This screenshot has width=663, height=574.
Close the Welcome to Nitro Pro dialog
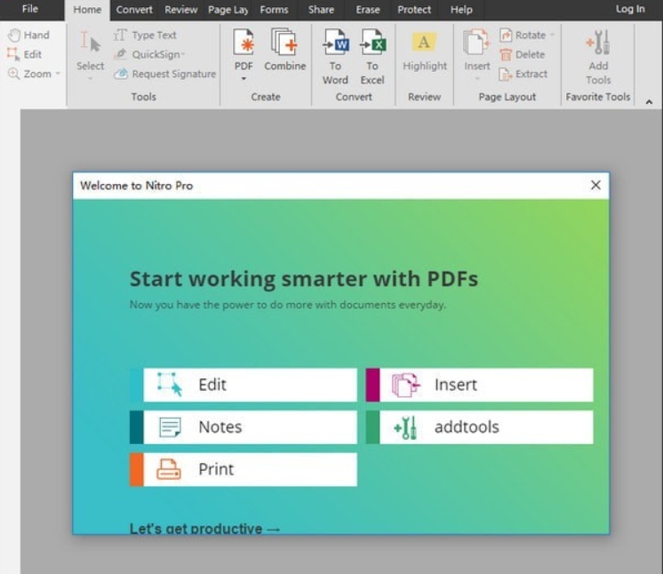(595, 185)
